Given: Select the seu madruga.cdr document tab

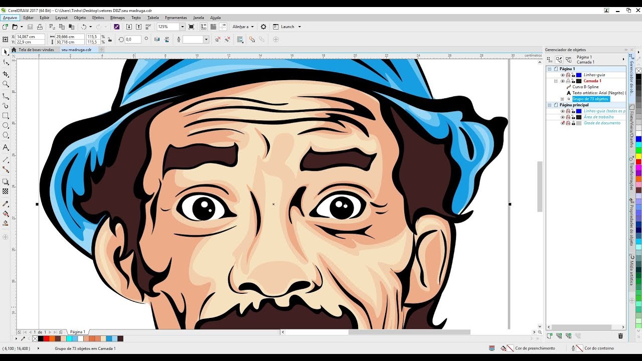Looking at the screenshot, I should pyautogui.click(x=77, y=50).
